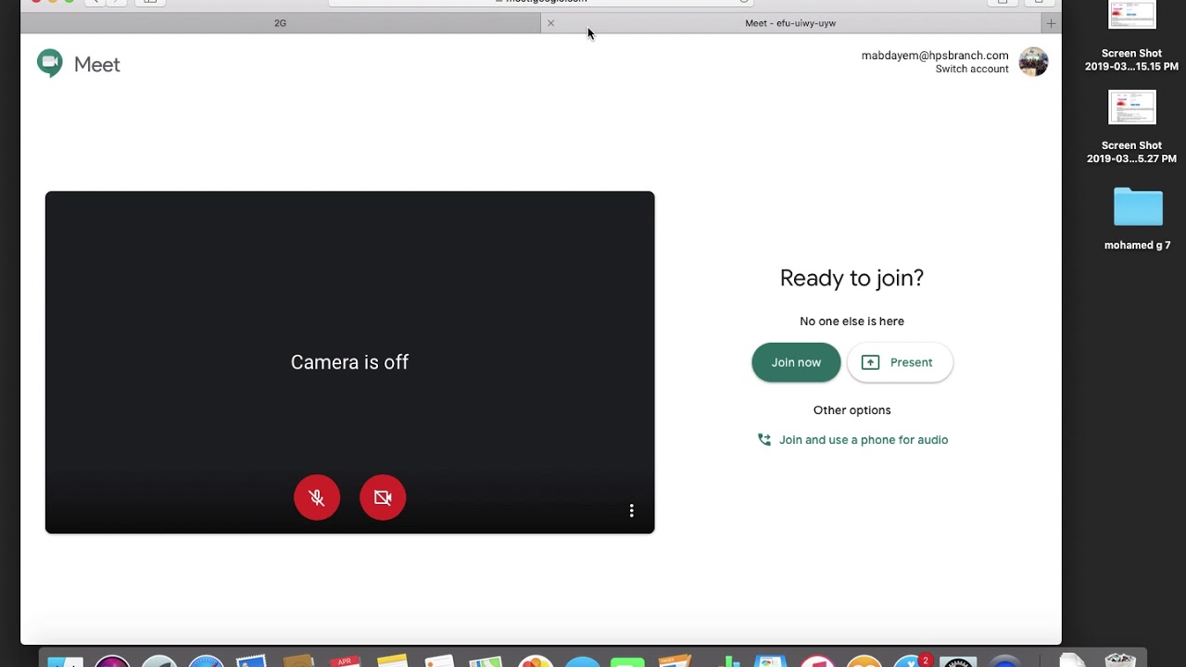Image resolution: width=1186 pixels, height=667 pixels.
Task: Click the Google Meet logo icon
Action: 49,63
